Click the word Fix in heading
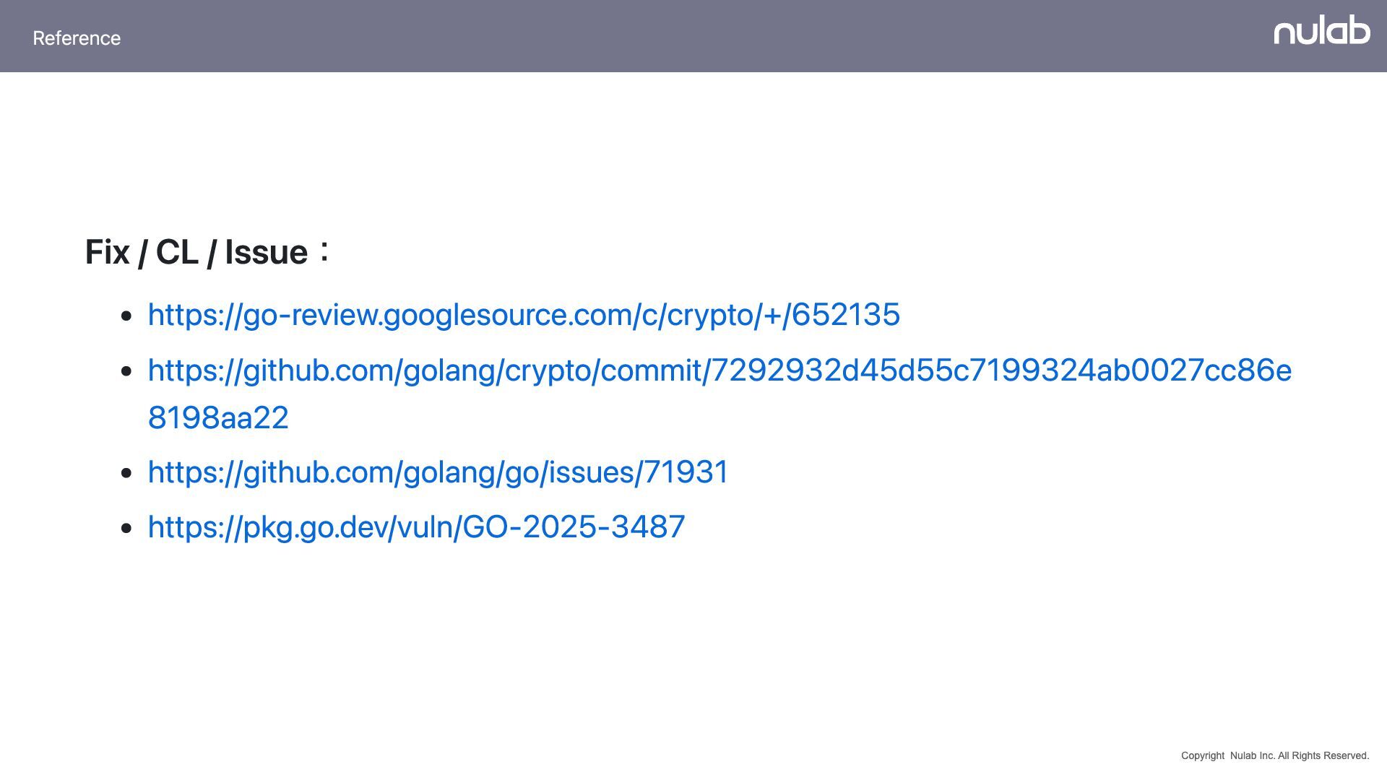The width and height of the screenshot is (1387, 780). point(108,253)
